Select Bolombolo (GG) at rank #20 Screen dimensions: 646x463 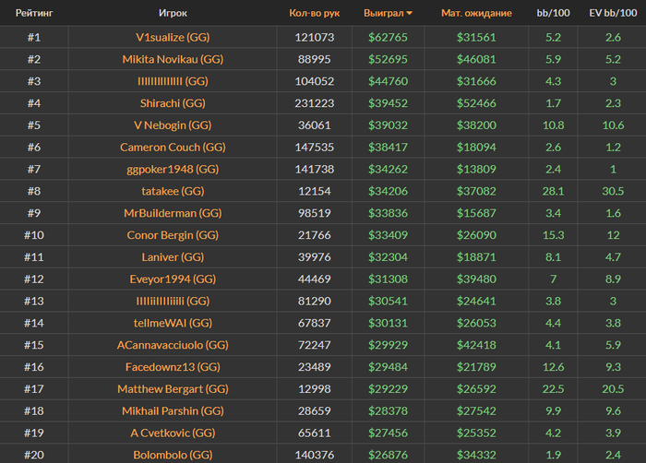point(173,456)
